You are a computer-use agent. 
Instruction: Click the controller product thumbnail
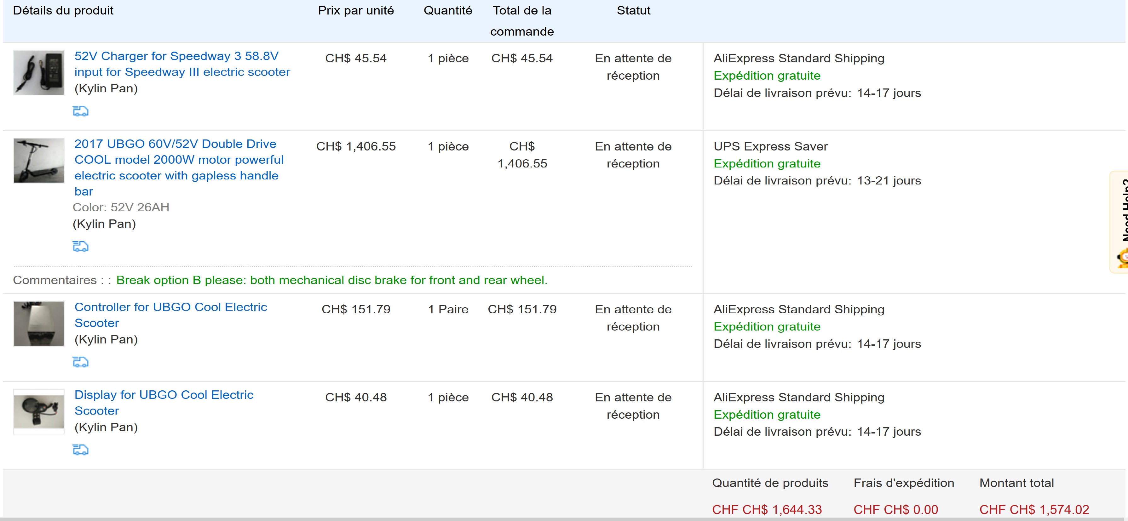pos(38,324)
